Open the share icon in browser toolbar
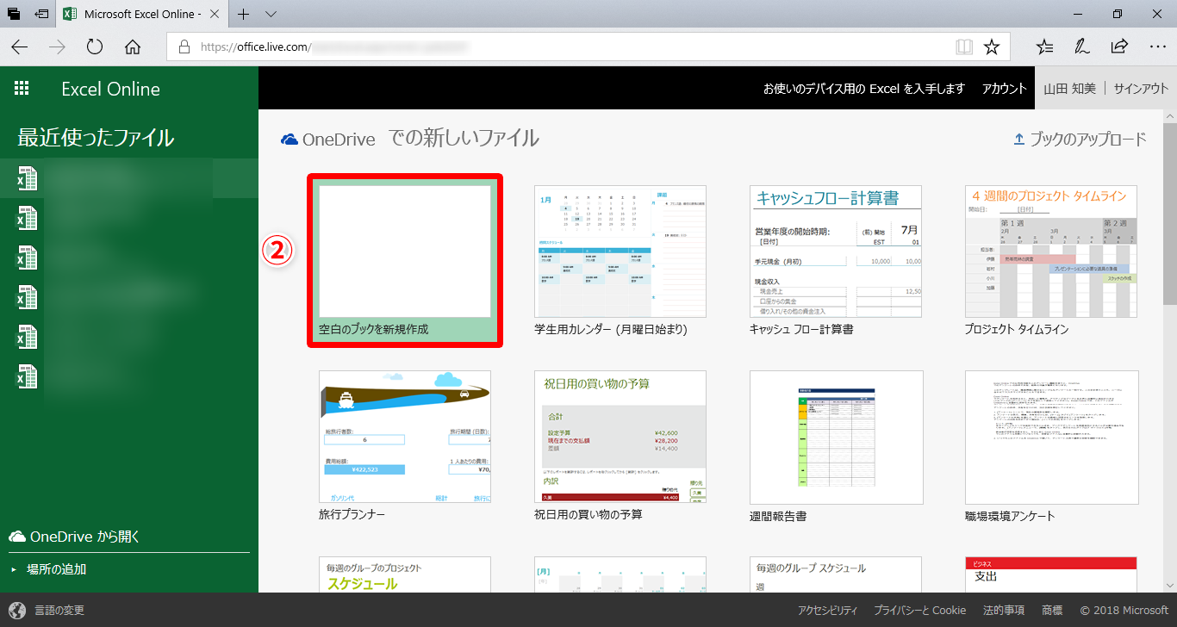The width and height of the screenshot is (1177, 627). point(1119,47)
